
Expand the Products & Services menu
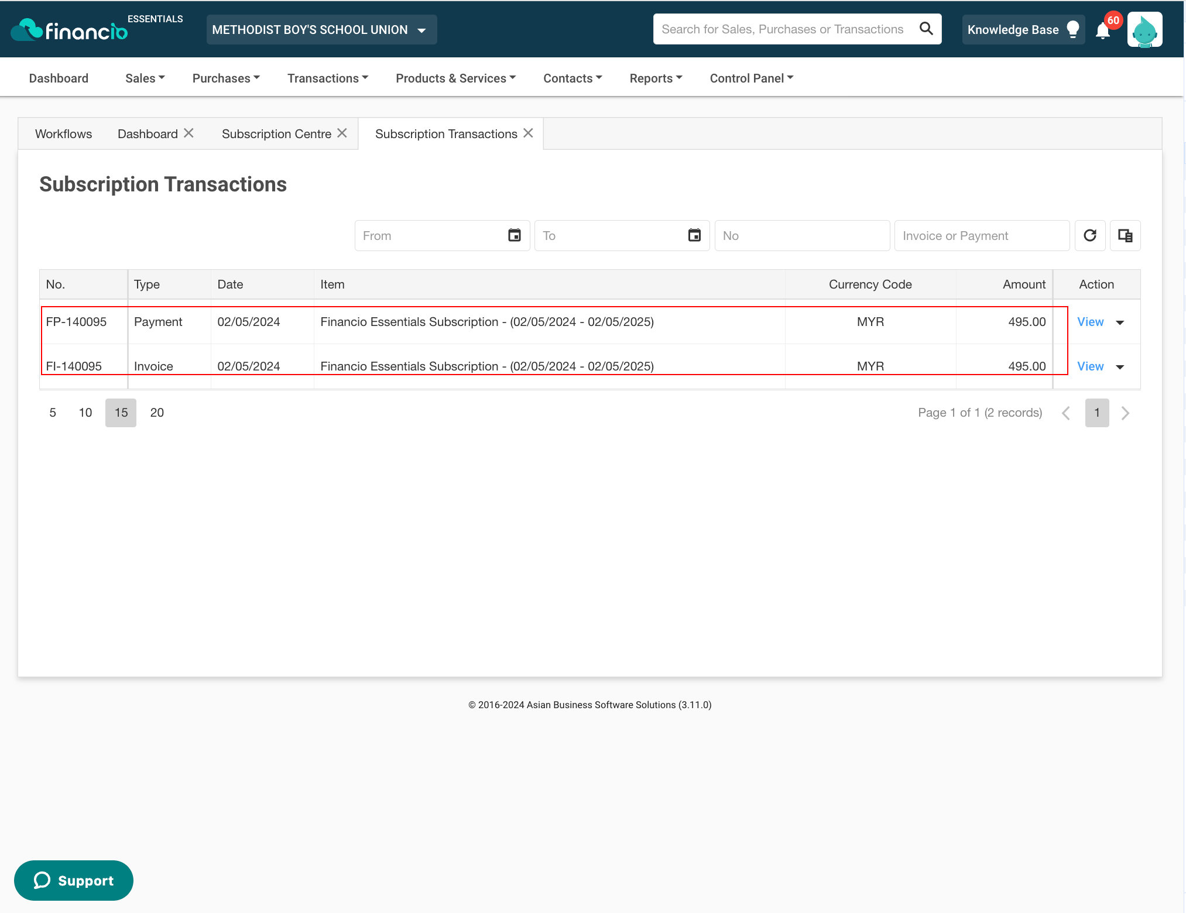[x=455, y=78]
